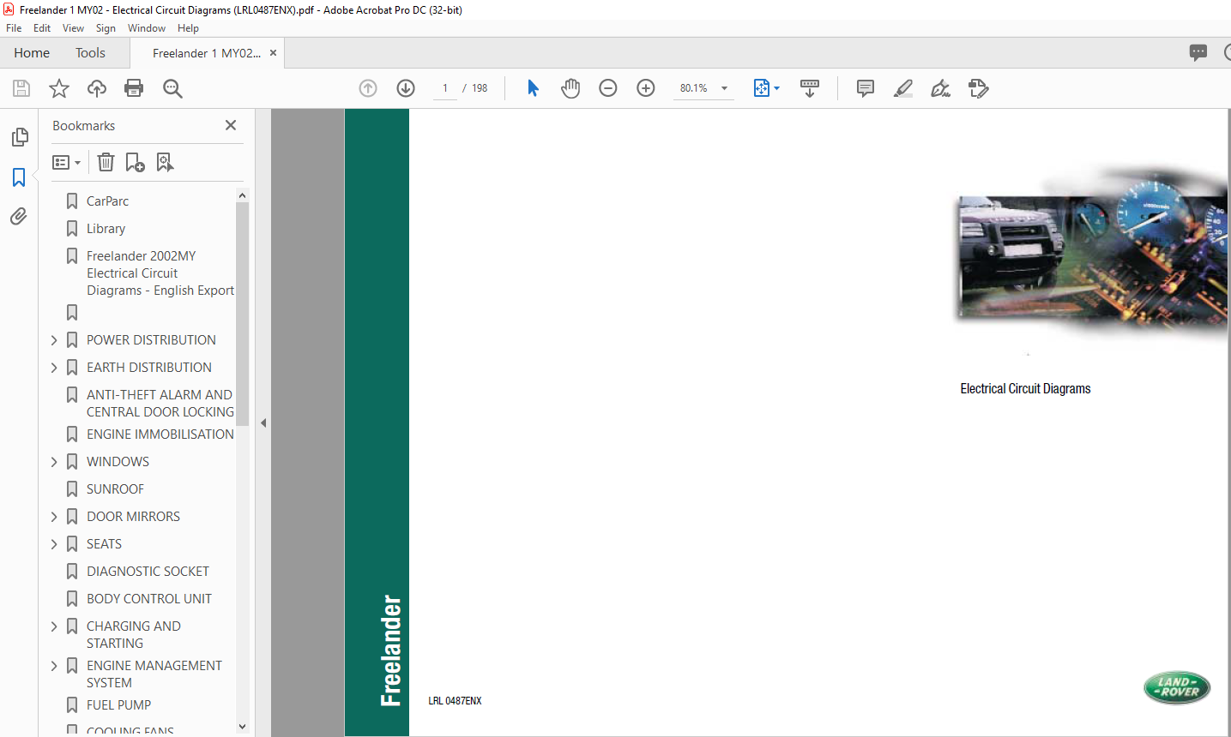This screenshot has height=737, width=1231.
Task: Open the Sign document tool
Action: (941, 88)
